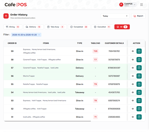Click order ID 54 cell
Image resolution: width=149 pixels, height=132 pixels.
[x=12, y=92]
